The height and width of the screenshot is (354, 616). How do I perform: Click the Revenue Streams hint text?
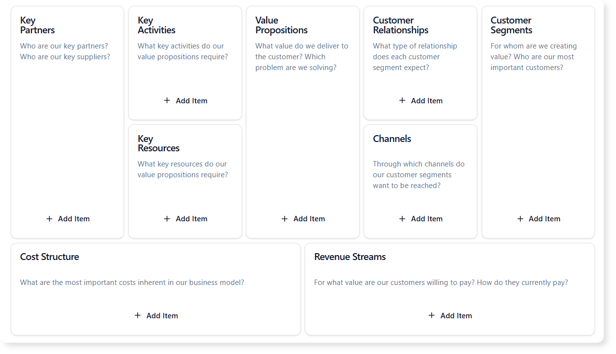[x=442, y=283]
